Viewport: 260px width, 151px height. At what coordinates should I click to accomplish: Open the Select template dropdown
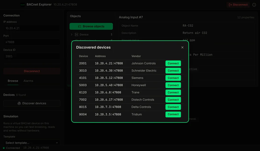(x=32, y=143)
